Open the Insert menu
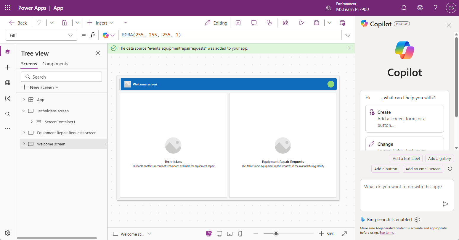 point(101,23)
